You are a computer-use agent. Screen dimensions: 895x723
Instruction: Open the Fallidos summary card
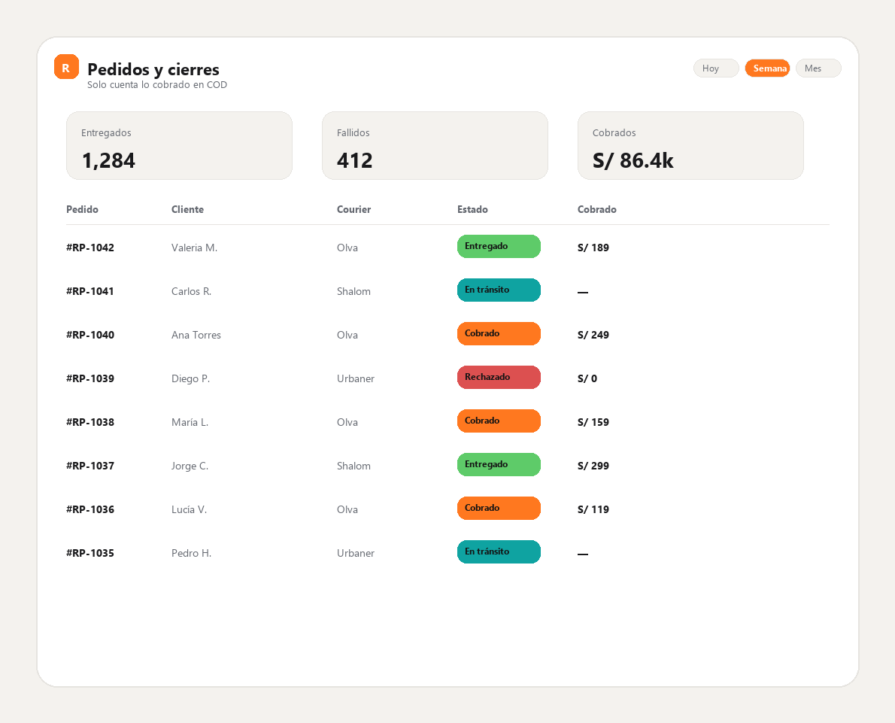435,146
